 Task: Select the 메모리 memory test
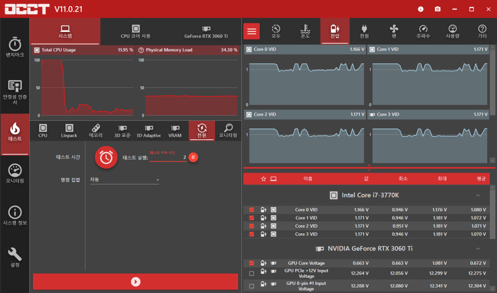[96, 131]
